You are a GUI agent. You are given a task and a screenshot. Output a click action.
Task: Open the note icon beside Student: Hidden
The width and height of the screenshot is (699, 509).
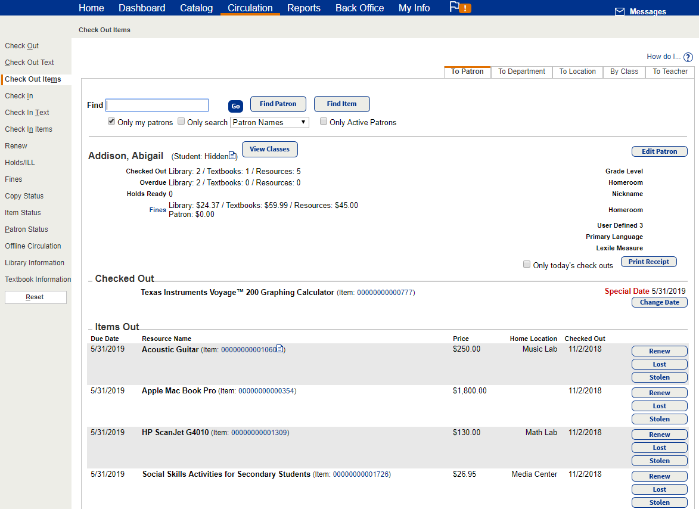[232, 156]
